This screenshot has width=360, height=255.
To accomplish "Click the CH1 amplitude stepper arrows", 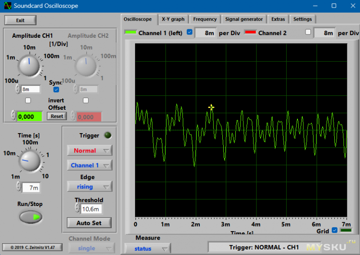I will pyautogui.click(x=18, y=89).
